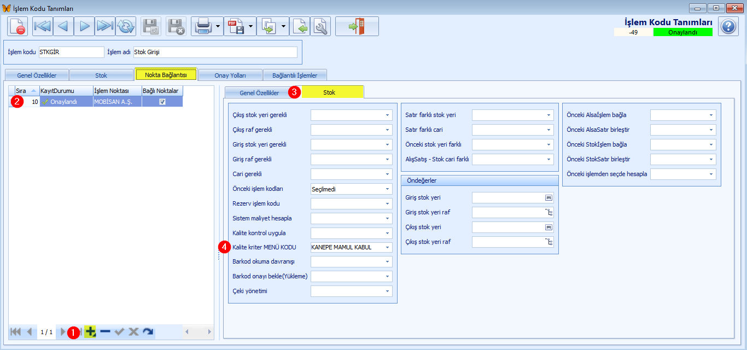Click the printer icon

point(203,26)
